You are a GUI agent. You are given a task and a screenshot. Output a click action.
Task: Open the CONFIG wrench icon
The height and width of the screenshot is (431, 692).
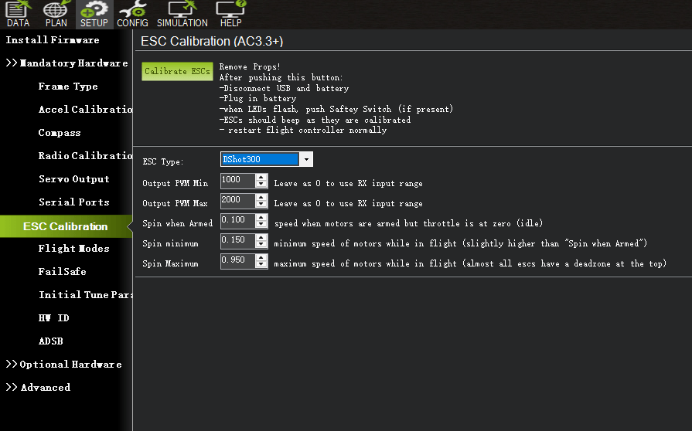132,14
